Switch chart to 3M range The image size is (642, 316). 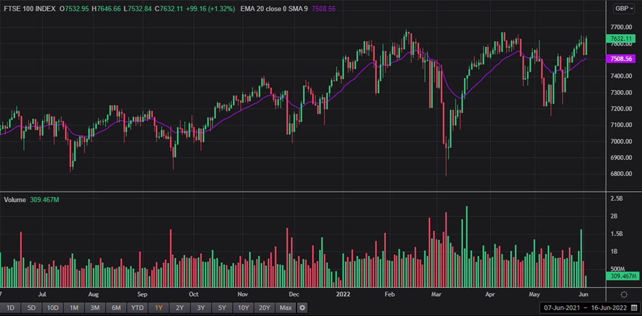pyautogui.click(x=95, y=307)
